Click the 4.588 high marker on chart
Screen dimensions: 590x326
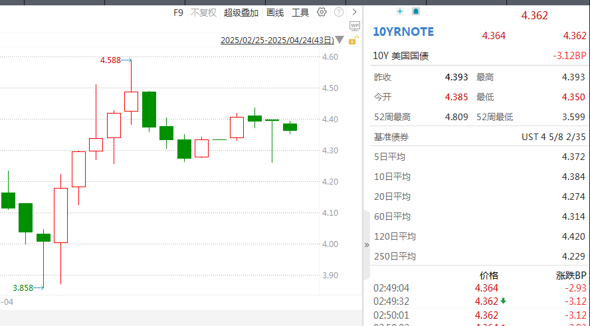pos(110,60)
